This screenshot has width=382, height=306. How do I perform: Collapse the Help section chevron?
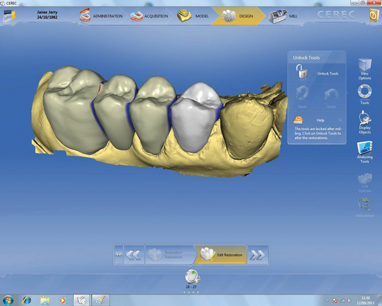(340, 119)
